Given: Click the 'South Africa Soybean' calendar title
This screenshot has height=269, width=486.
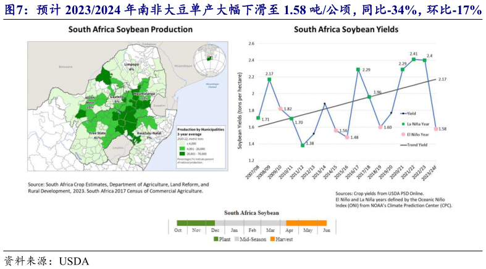Looking at the screenshot, I should [x=251, y=213].
